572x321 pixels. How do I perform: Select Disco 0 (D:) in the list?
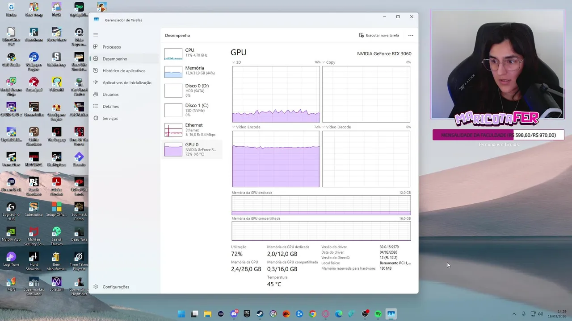point(192,91)
